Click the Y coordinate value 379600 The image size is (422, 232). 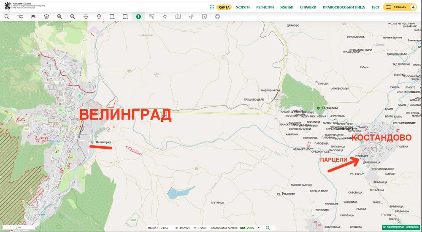pyautogui.click(x=202, y=228)
